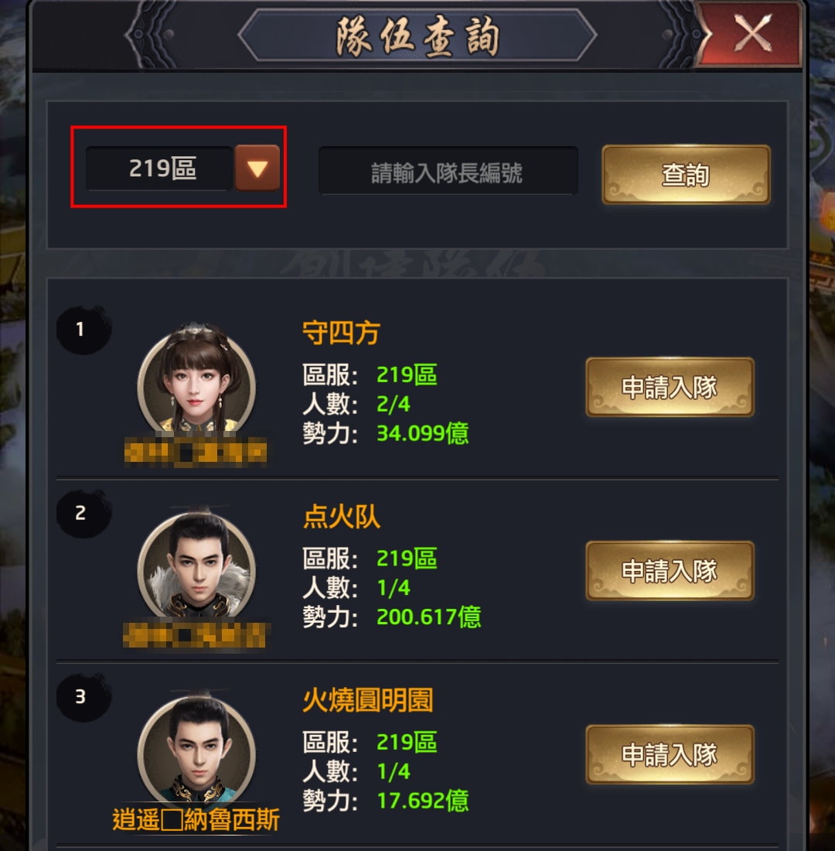Open the server dropdown orange arrow
This screenshot has width=835, height=851.
257,168
